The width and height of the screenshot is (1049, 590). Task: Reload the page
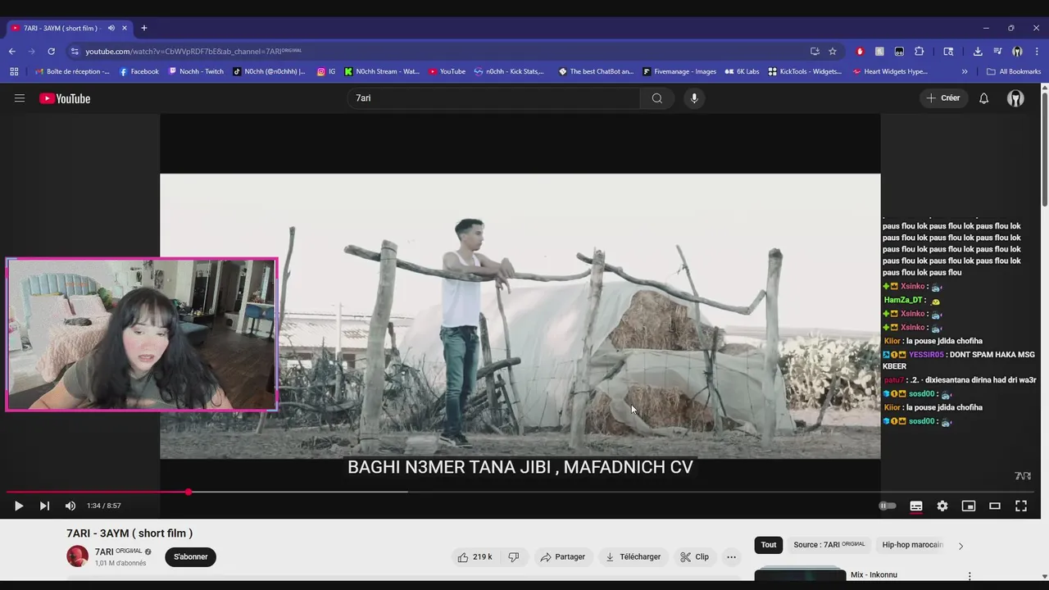pos(51,51)
